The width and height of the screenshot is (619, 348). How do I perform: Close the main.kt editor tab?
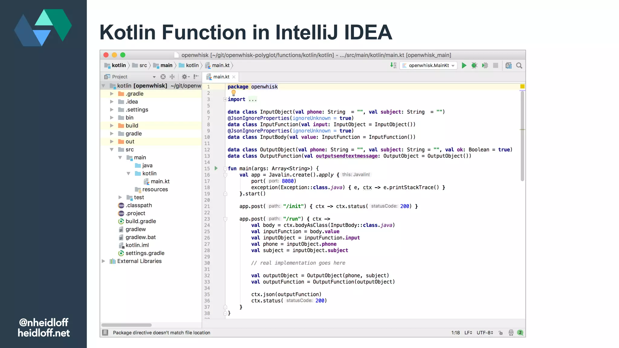234,77
